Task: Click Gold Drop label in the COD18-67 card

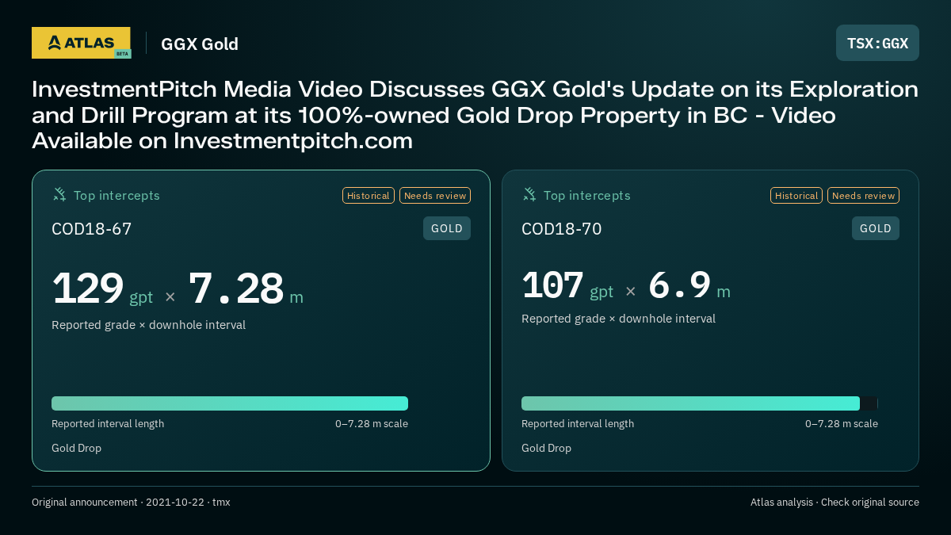Action: click(x=76, y=449)
